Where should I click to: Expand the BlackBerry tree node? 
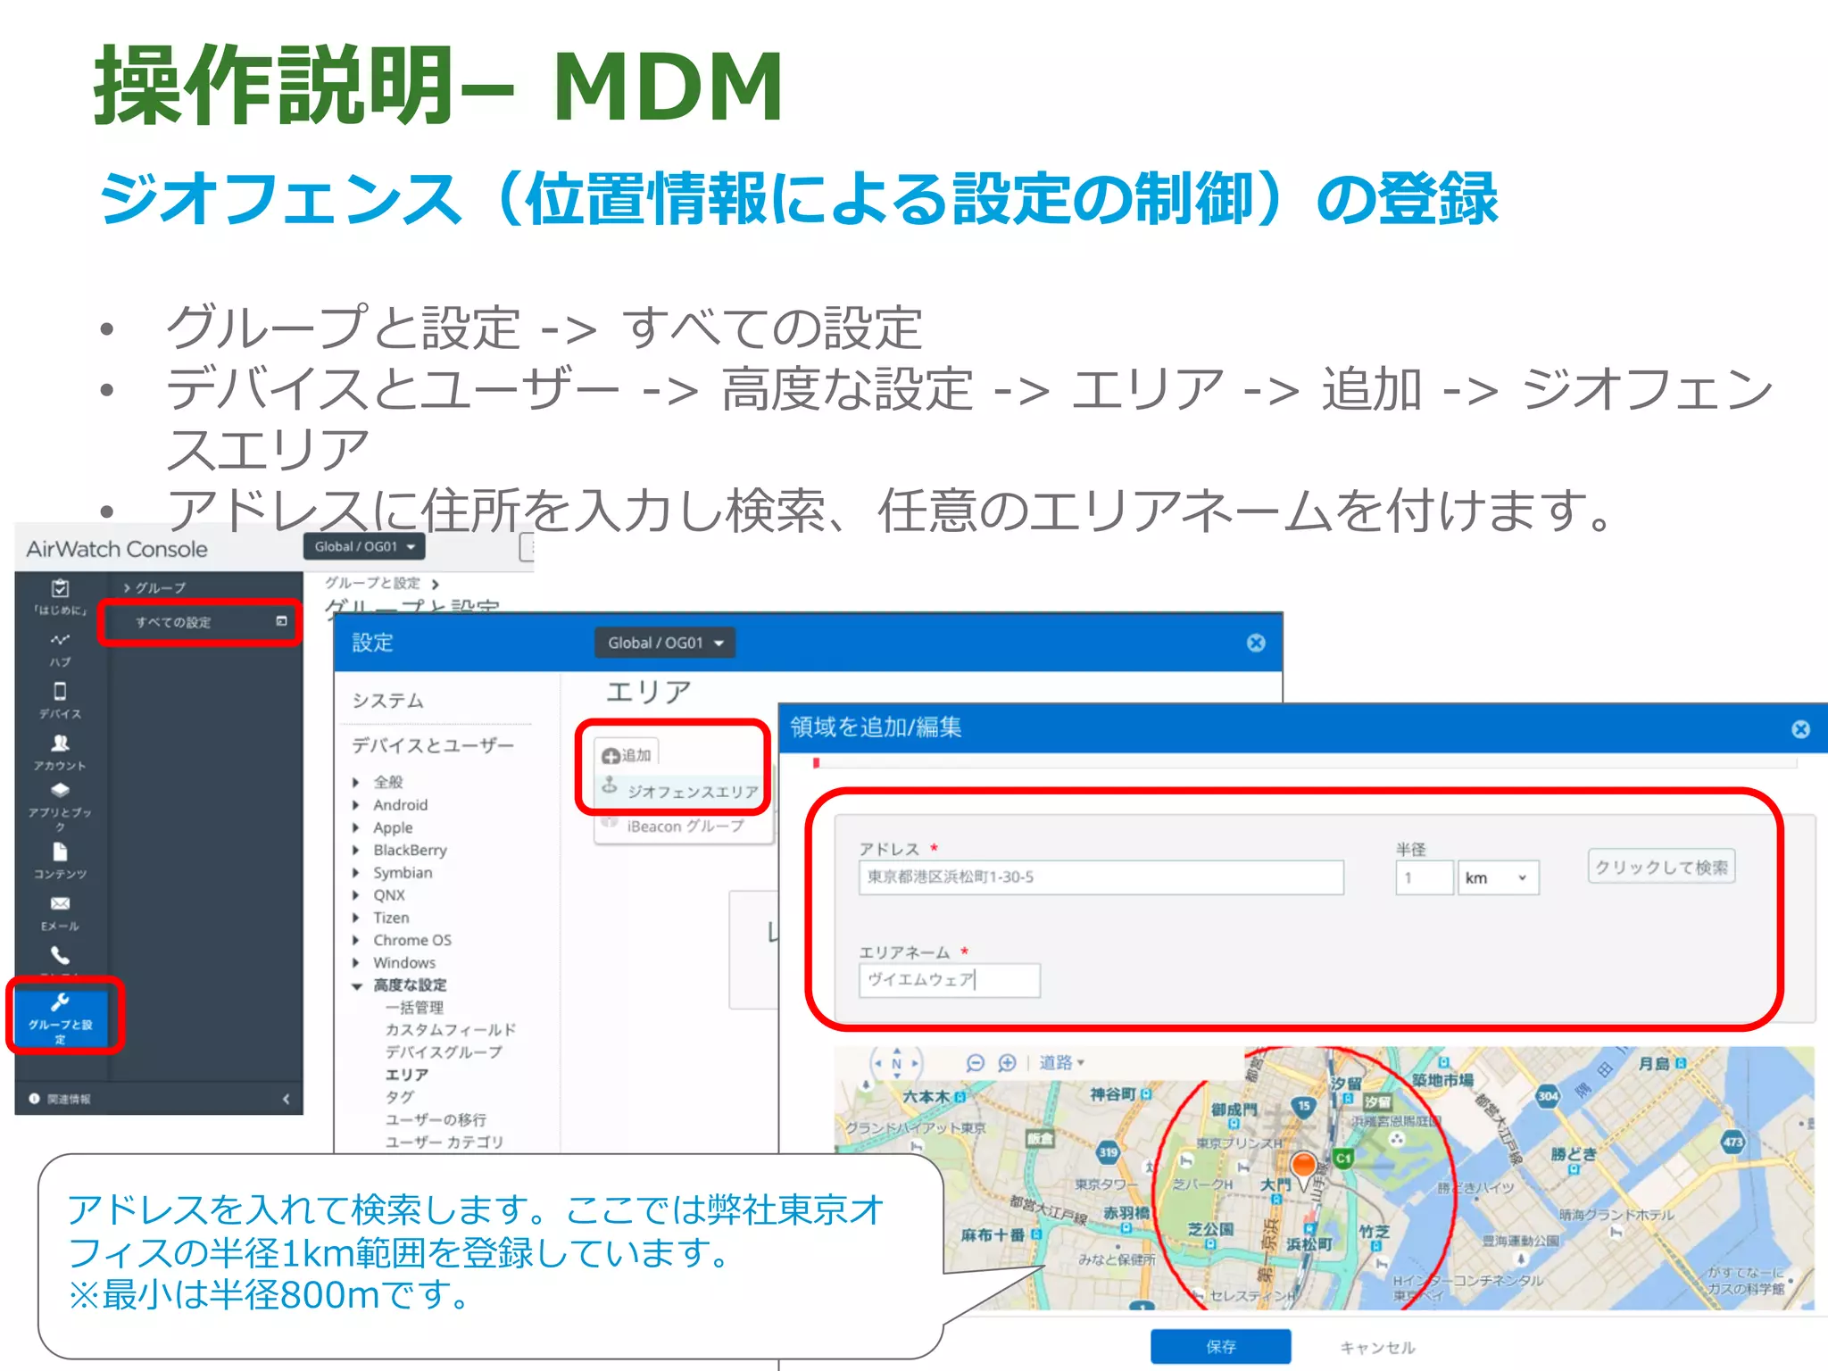[x=356, y=851]
